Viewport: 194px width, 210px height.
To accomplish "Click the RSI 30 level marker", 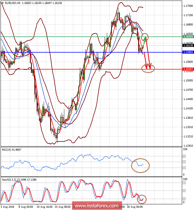I will 184,168.
